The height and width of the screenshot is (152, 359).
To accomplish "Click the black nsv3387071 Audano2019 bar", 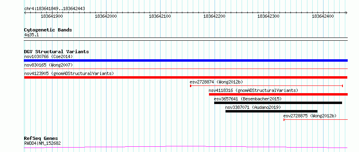I will (271, 111).
